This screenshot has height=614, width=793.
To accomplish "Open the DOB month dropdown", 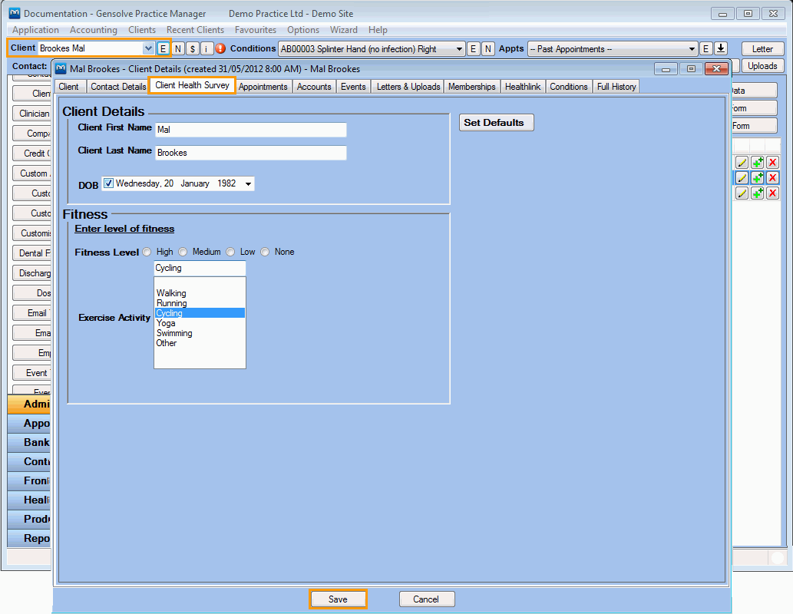I will pyautogui.click(x=247, y=183).
